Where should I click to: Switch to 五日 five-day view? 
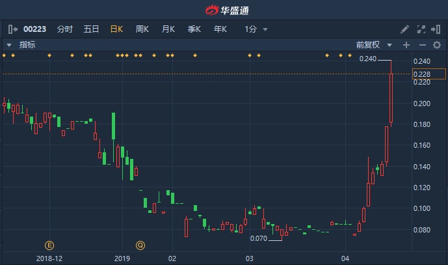[x=91, y=29]
